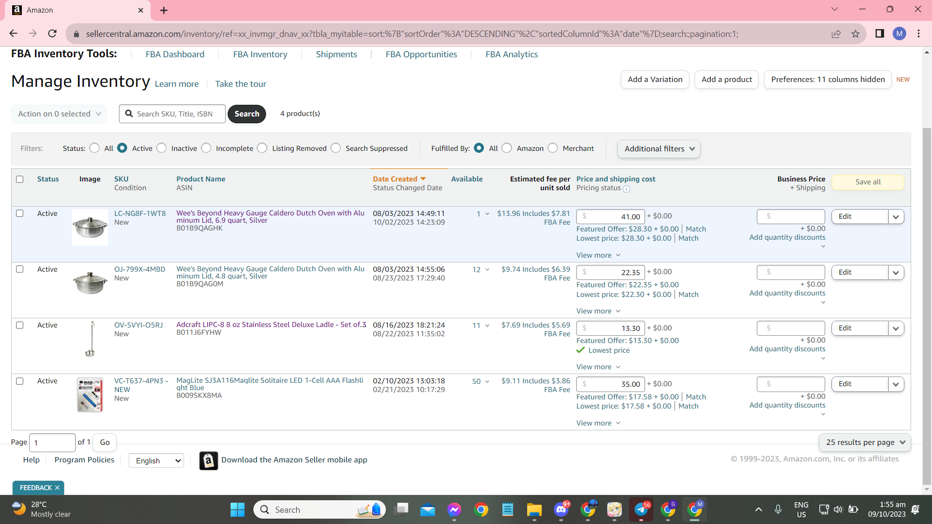
Task: Open the Action on 0 selected dropdown
Action: [x=59, y=114]
